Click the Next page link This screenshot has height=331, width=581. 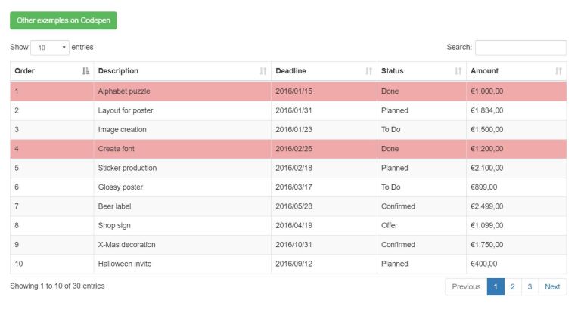point(552,286)
